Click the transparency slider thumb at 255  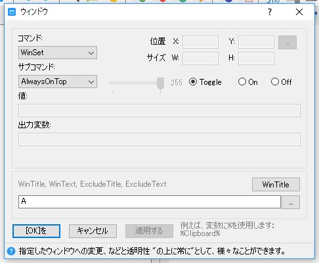tap(160, 84)
